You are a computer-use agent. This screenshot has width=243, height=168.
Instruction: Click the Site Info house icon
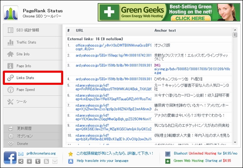pyautogui.click(x=11, y=54)
